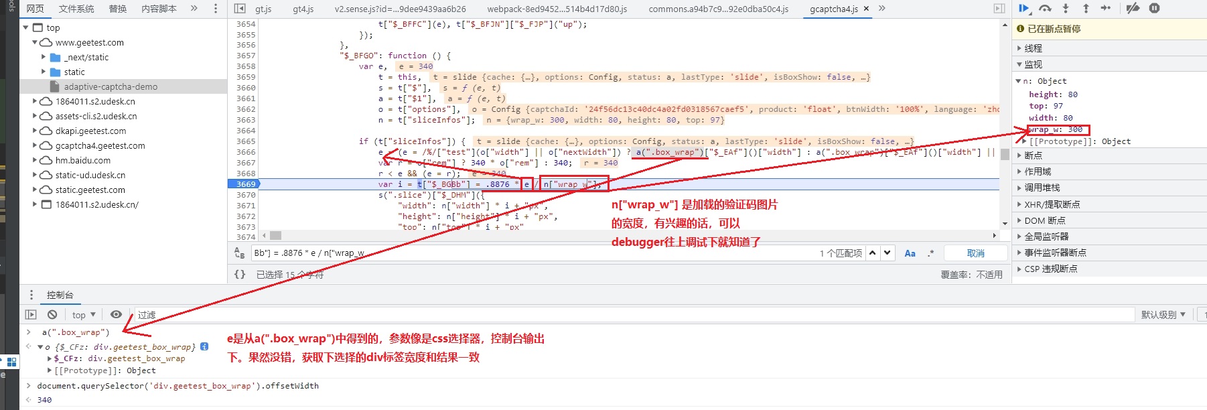The image size is (1207, 410).
Task: Jump to next search match
Action: (887, 253)
